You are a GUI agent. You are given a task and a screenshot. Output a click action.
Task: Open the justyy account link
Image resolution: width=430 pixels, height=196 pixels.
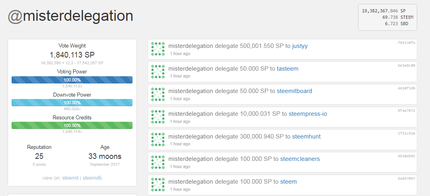point(300,46)
